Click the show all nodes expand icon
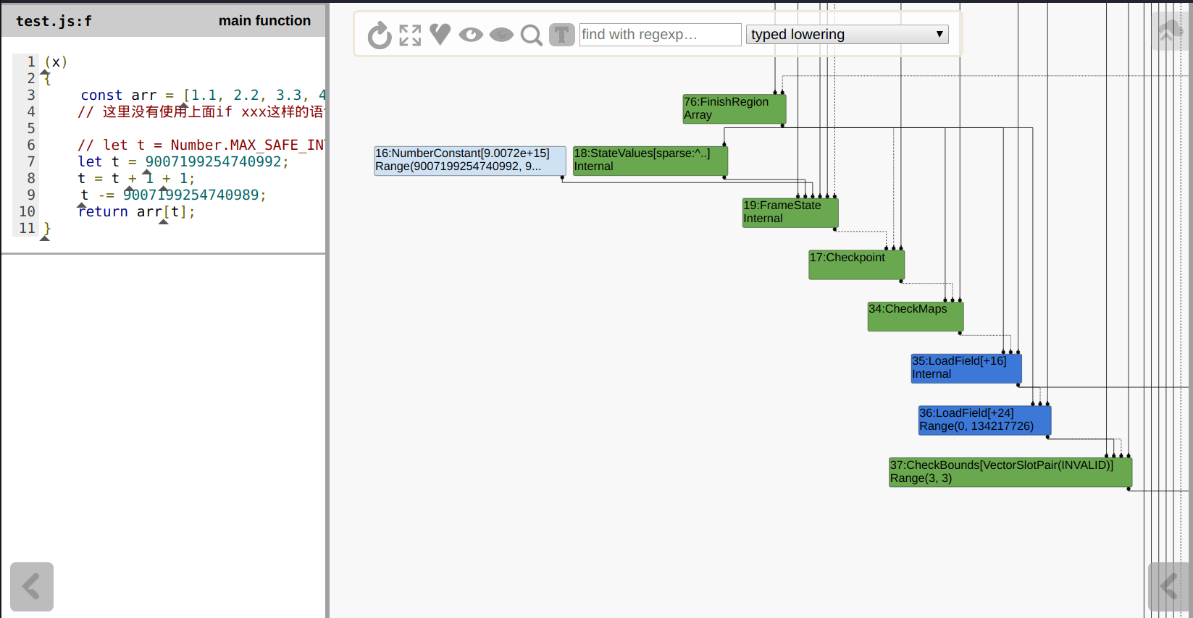1193x618 pixels. pos(410,35)
